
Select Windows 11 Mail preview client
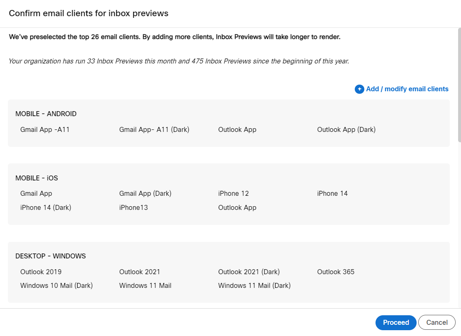(145, 285)
